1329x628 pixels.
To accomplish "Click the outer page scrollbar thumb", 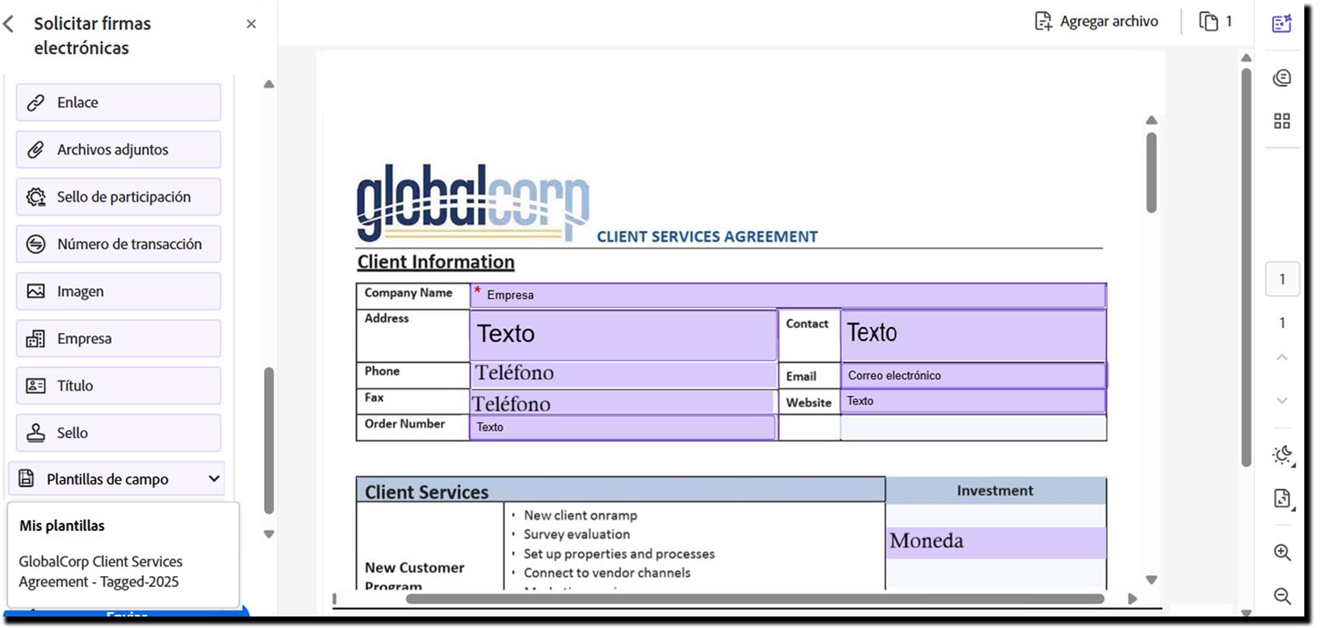I will tap(1246, 267).
